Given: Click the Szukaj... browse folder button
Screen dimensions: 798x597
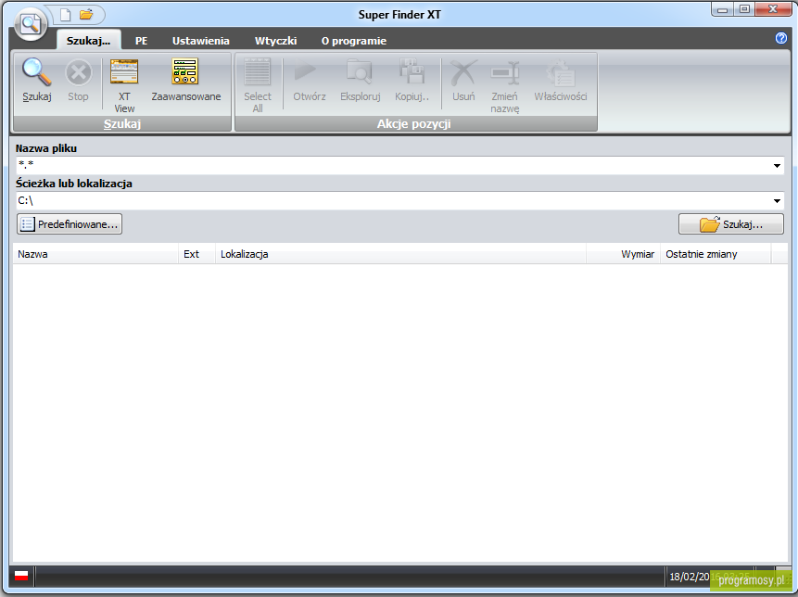Looking at the screenshot, I should pyautogui.click(x=731, y=224).
